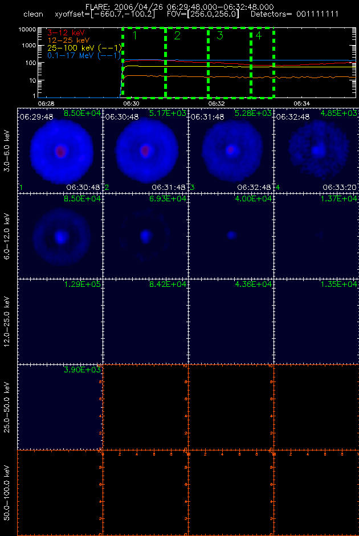Screen dimensions: 359x536
Task: Click the FLARE date and time title
Action: click(179, 7)
